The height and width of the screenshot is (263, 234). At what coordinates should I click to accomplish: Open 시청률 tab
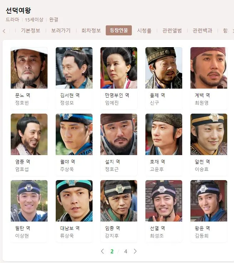pyautogui.click(x=144, y=30)
